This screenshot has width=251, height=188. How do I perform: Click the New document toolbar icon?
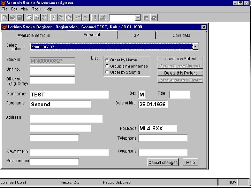(5, 17)
